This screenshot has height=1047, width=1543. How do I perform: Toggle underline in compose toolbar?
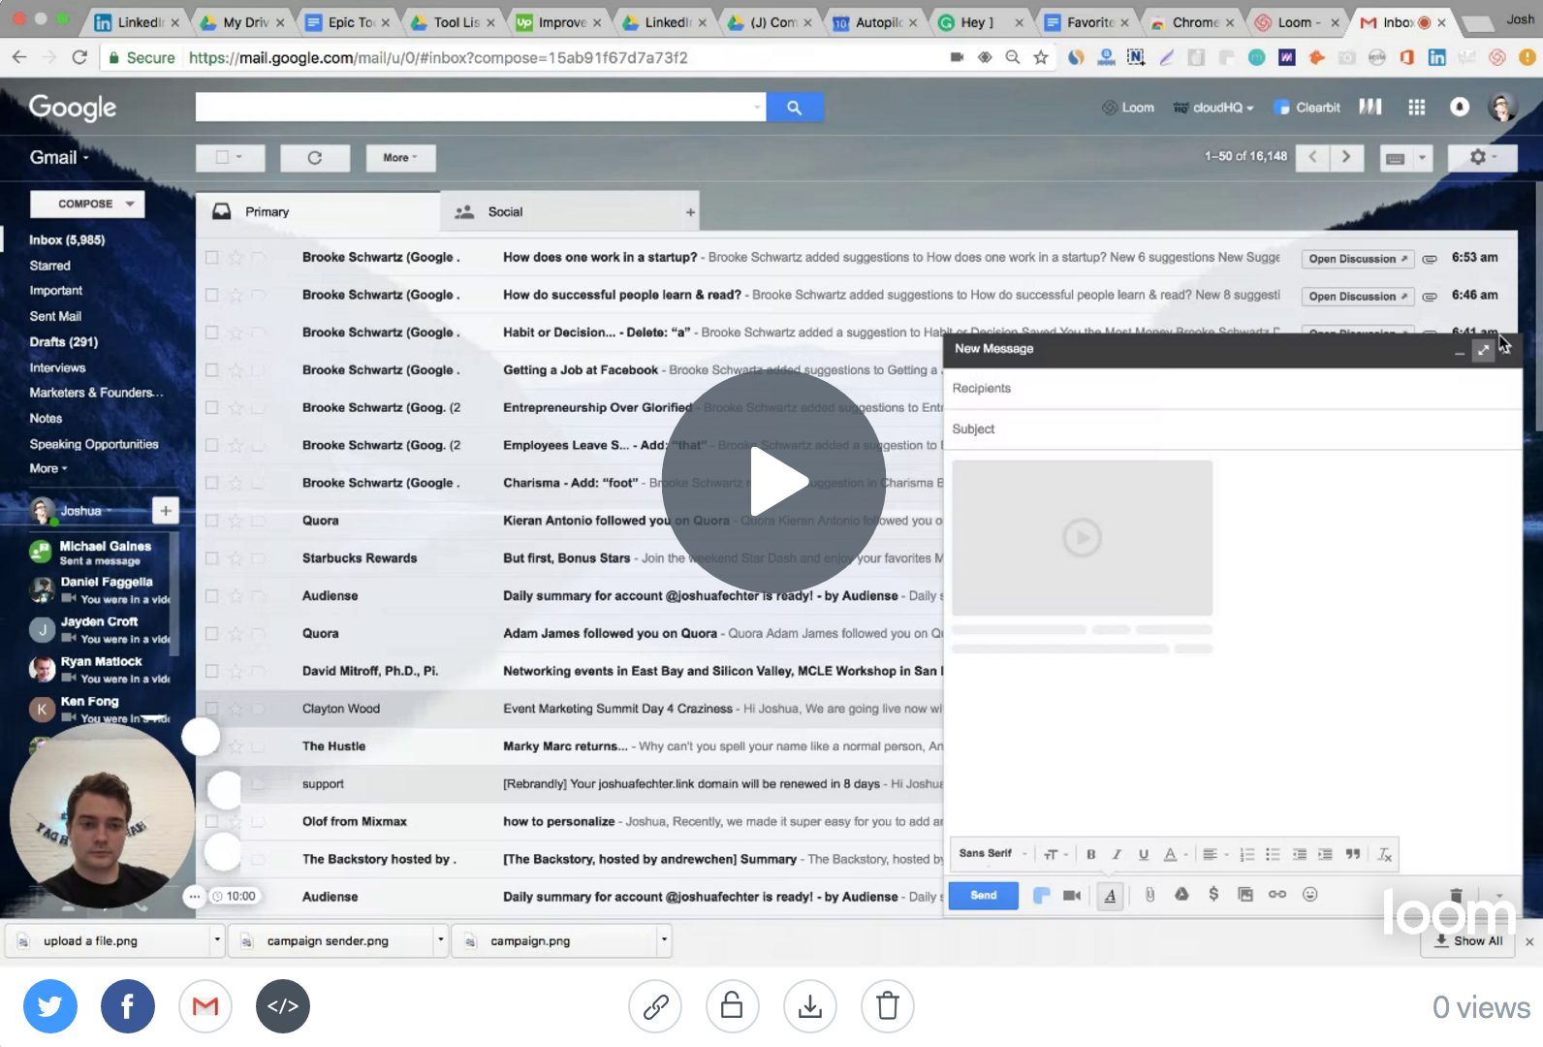point(1143,854)
